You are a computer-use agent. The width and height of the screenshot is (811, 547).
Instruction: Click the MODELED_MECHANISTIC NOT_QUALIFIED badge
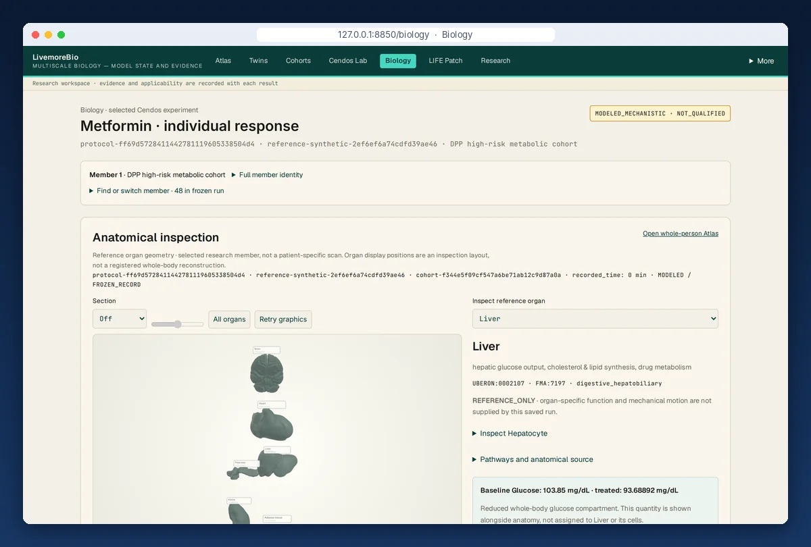660,113
